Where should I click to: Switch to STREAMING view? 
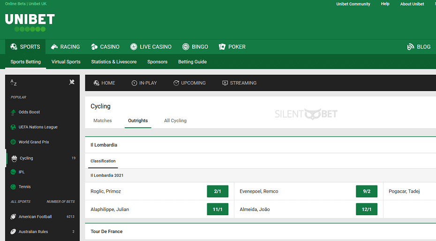coord(239,83)
